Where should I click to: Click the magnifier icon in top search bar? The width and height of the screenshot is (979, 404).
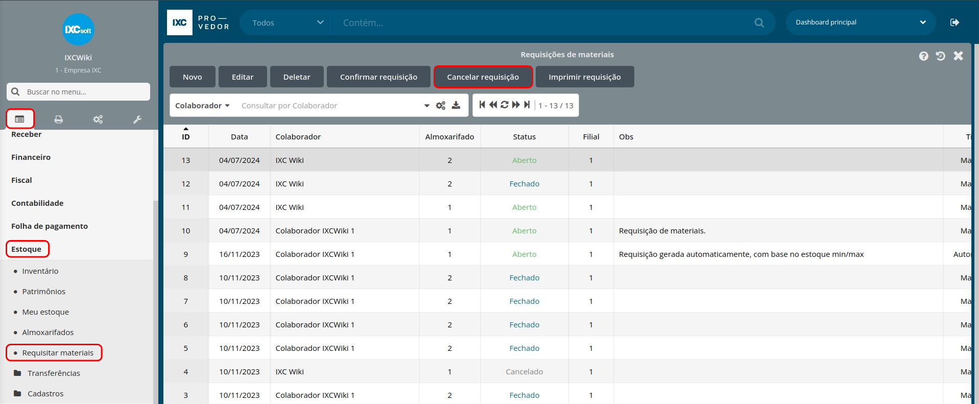click(759, 23)
